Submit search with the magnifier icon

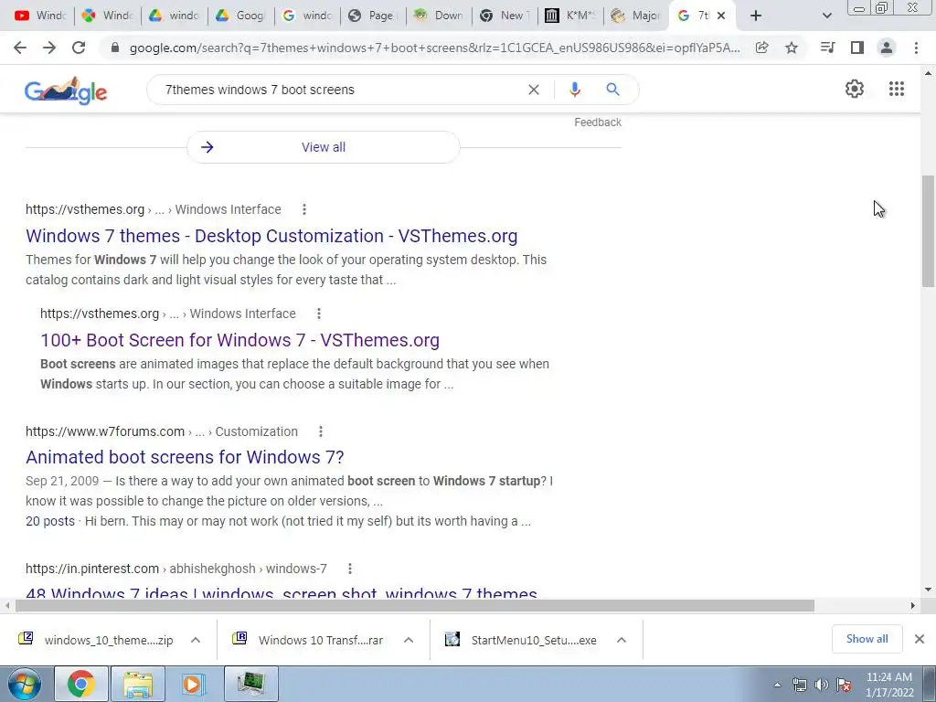[x=613, y=90]
